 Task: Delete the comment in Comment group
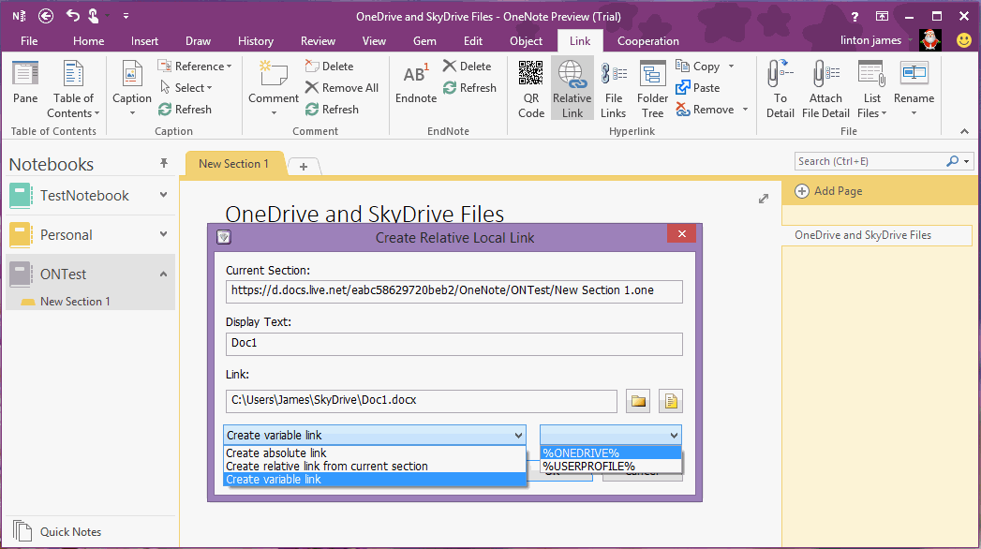coord(329,67)
